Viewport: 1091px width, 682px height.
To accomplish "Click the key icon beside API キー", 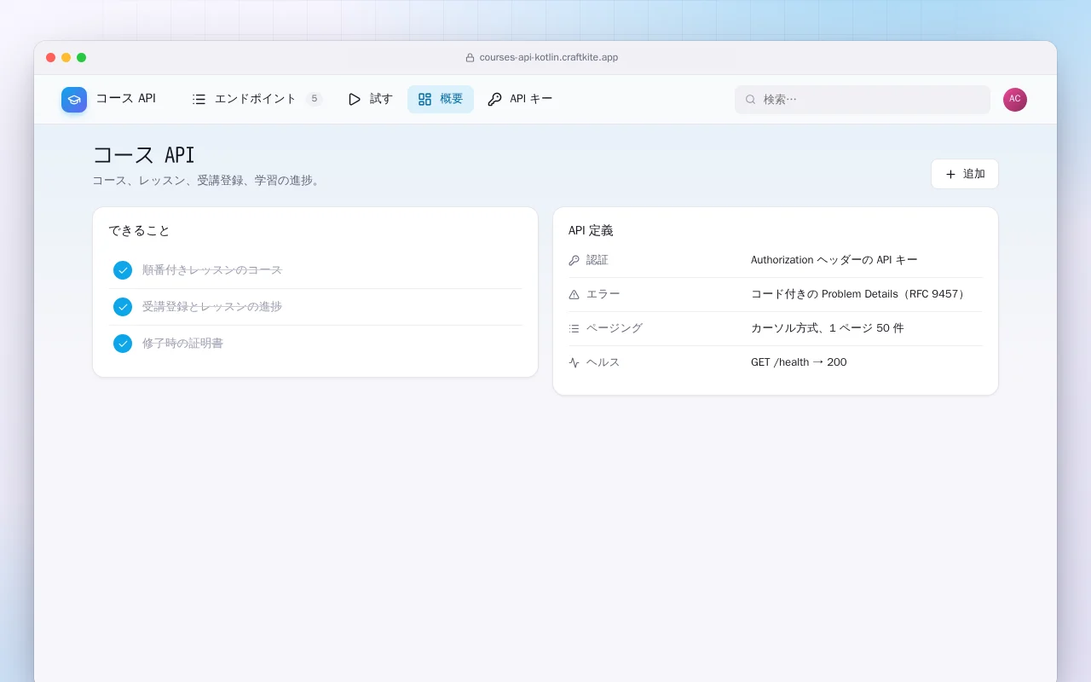I will pos(494,99).
